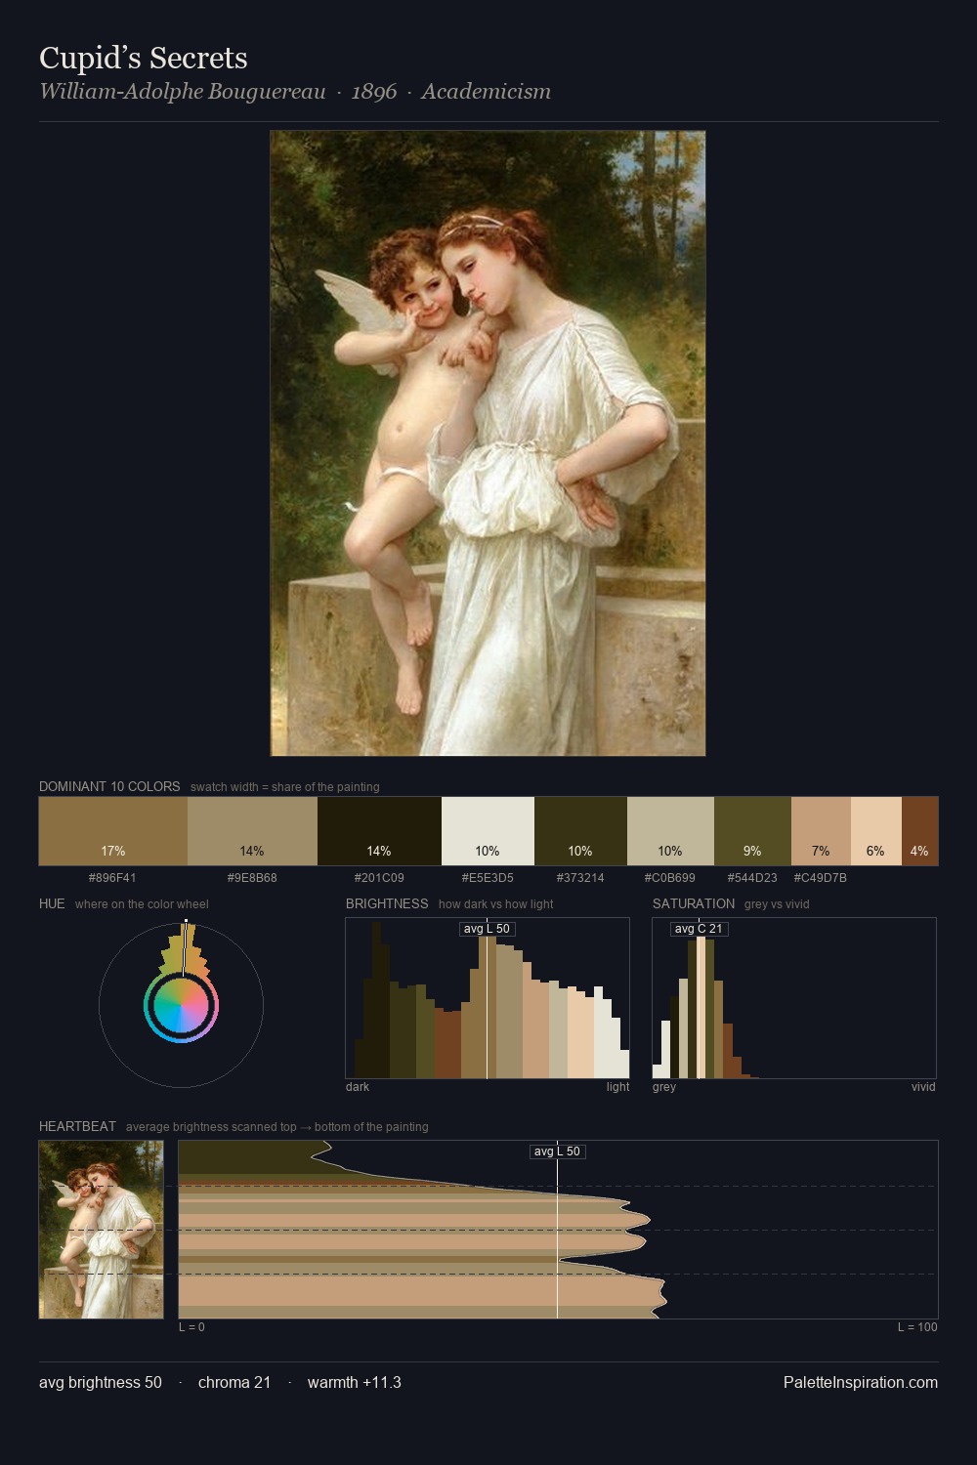Open the PaletteInspiration.com link
This screenshot has height=1465, width=977.
[x=861, y=1382]
